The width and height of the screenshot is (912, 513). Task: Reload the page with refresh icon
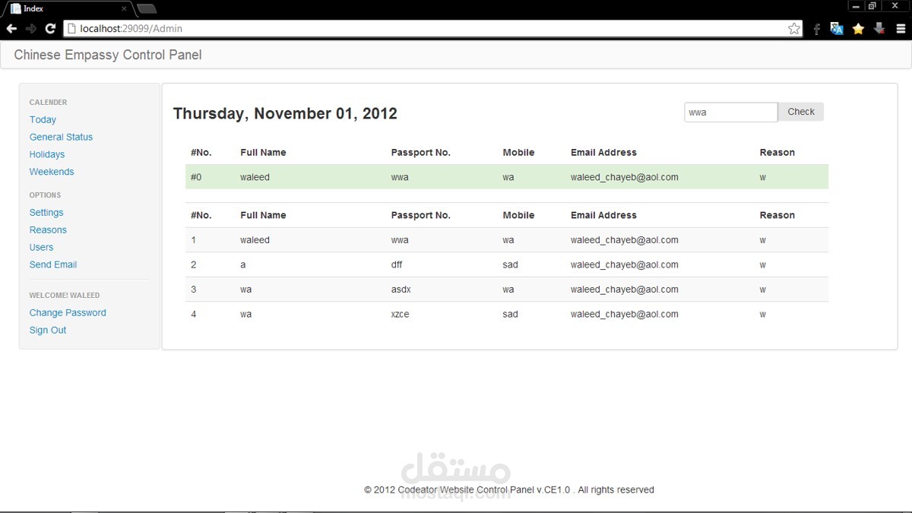pos(50,29)
